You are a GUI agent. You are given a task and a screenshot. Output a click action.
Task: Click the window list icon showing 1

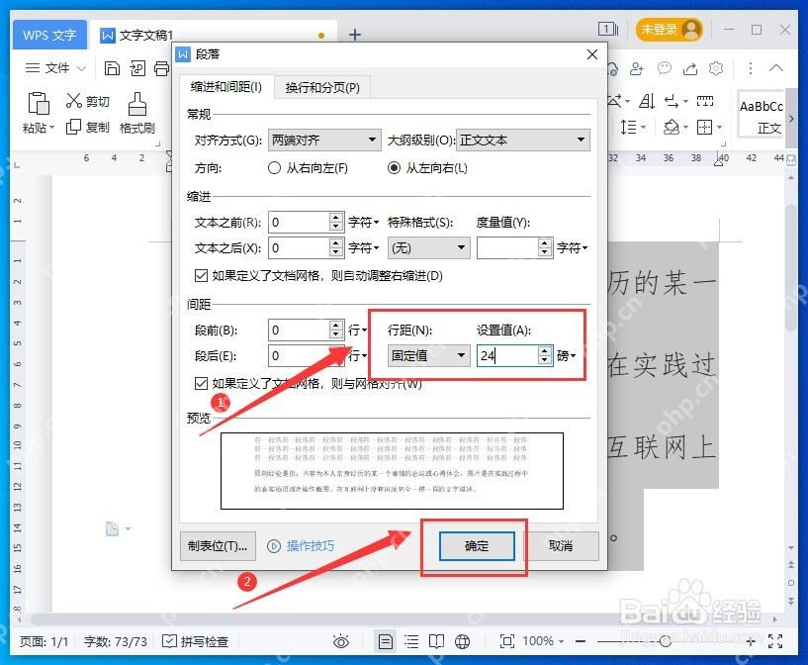pyautogui.click(x=608, y=29)
